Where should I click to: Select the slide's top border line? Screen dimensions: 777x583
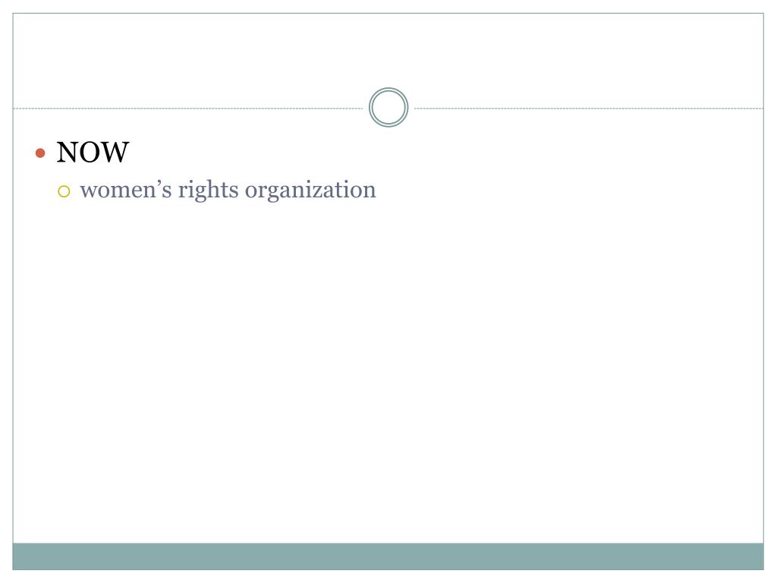388,14
